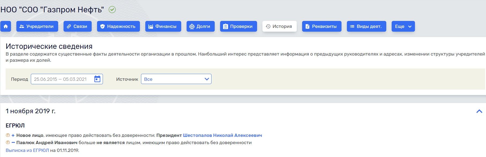Viewport: 486px width, 157px height.
Task: Click the plus sign before Новое лицо
Action: point(13,135)
